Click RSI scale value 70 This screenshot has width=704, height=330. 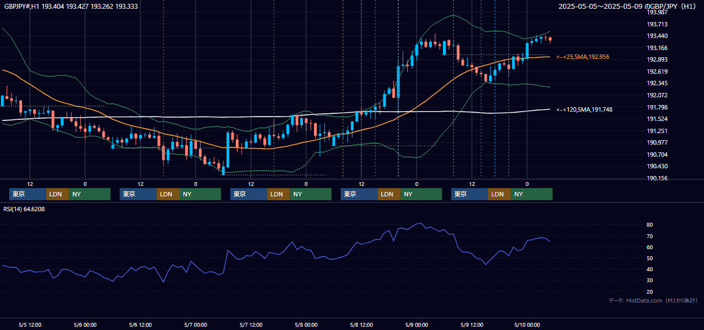click(x=650, y=237)
